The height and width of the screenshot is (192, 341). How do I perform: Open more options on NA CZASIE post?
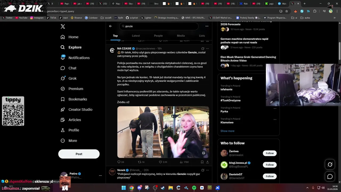pos(208,49)
